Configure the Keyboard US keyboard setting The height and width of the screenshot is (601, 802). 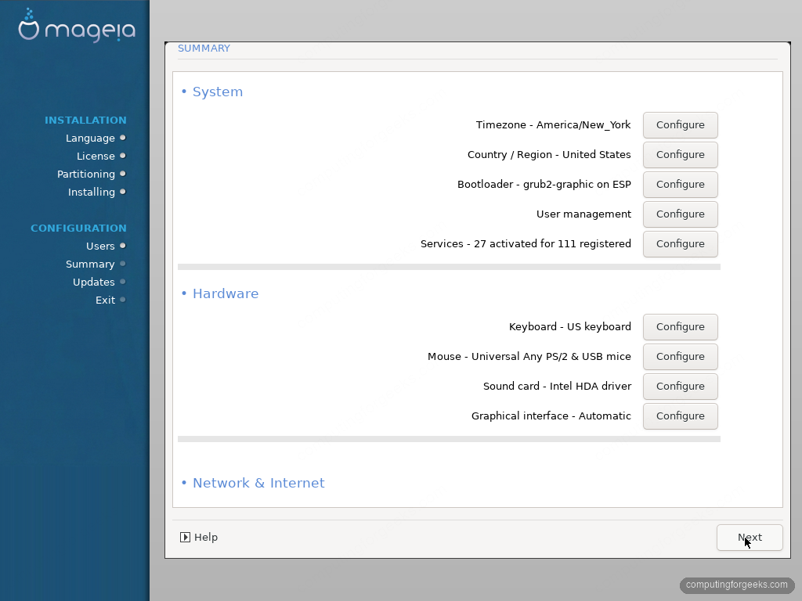point(681,327)
